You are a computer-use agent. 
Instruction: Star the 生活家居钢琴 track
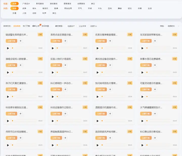155,41
